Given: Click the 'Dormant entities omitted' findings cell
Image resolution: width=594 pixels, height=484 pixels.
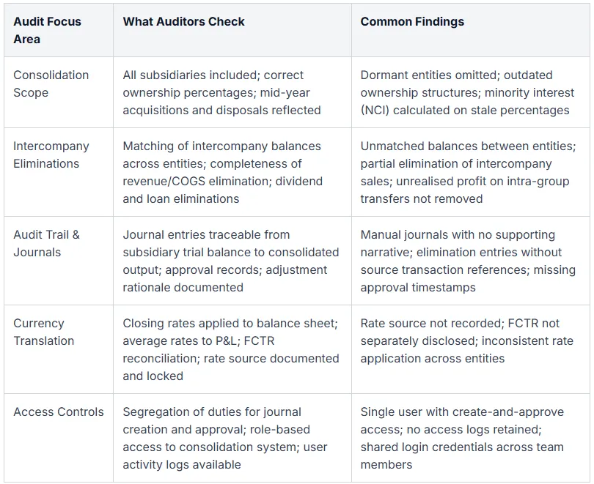Looking at the screenshot, I should (x=470, y=92).
